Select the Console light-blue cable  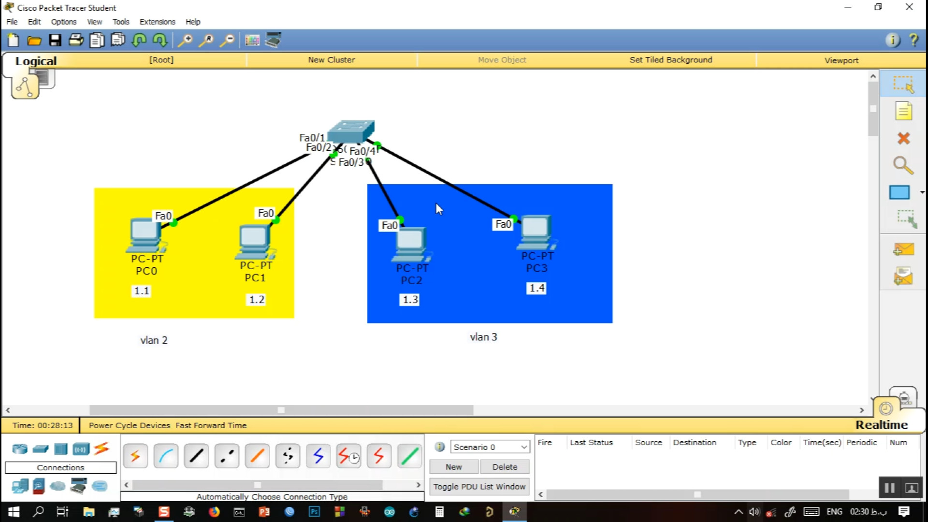point(166,456)
